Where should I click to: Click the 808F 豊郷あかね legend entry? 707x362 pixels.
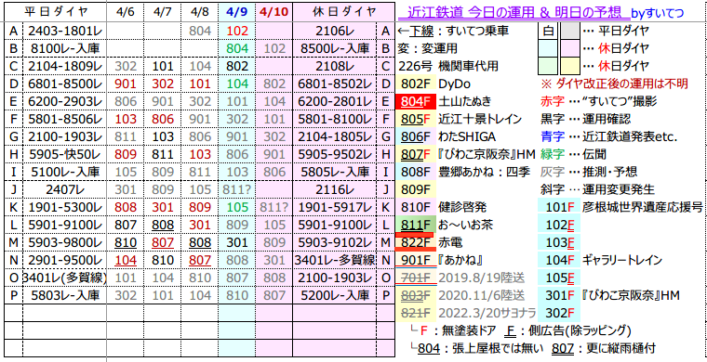(463, 172)
